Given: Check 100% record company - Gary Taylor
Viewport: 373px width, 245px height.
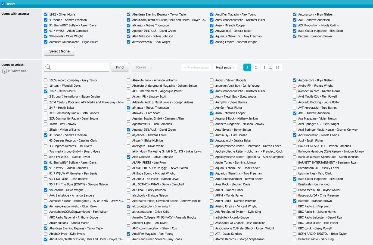Looking at the screenshot, I should [x=46, y=80].
